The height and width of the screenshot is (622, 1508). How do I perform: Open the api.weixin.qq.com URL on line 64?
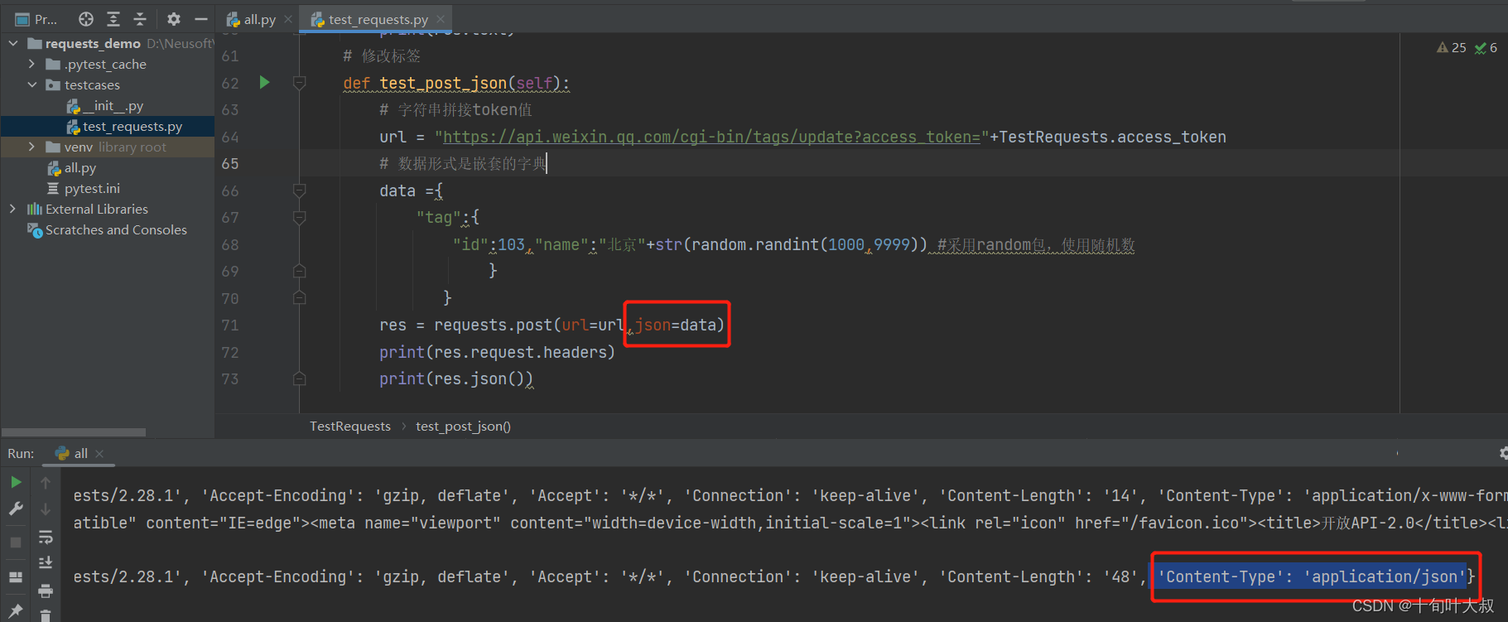(711, 137)
